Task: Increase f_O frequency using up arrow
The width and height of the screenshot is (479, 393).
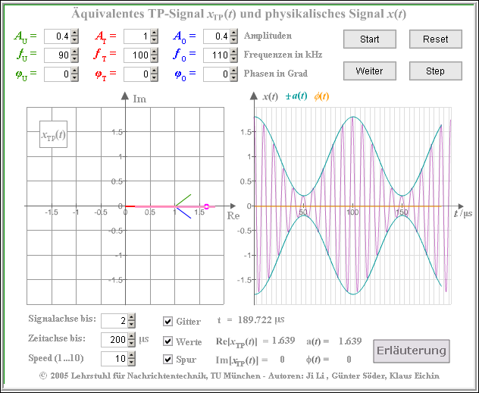Action: coord(233,52)
